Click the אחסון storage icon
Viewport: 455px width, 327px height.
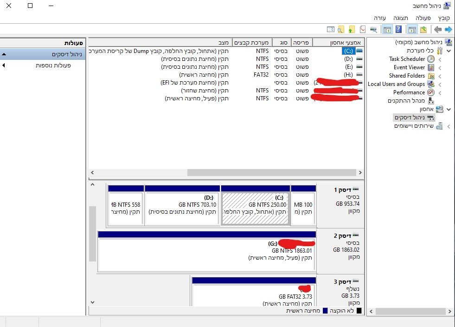[x=440, y=109]
